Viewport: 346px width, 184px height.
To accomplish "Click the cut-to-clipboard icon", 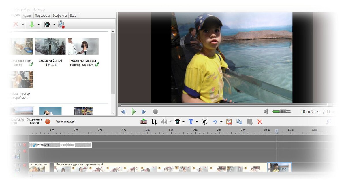I will [229, 122].
